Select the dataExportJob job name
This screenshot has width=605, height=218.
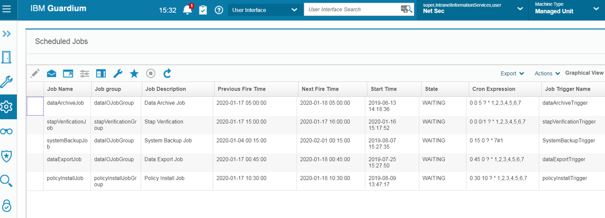[64, 159]
